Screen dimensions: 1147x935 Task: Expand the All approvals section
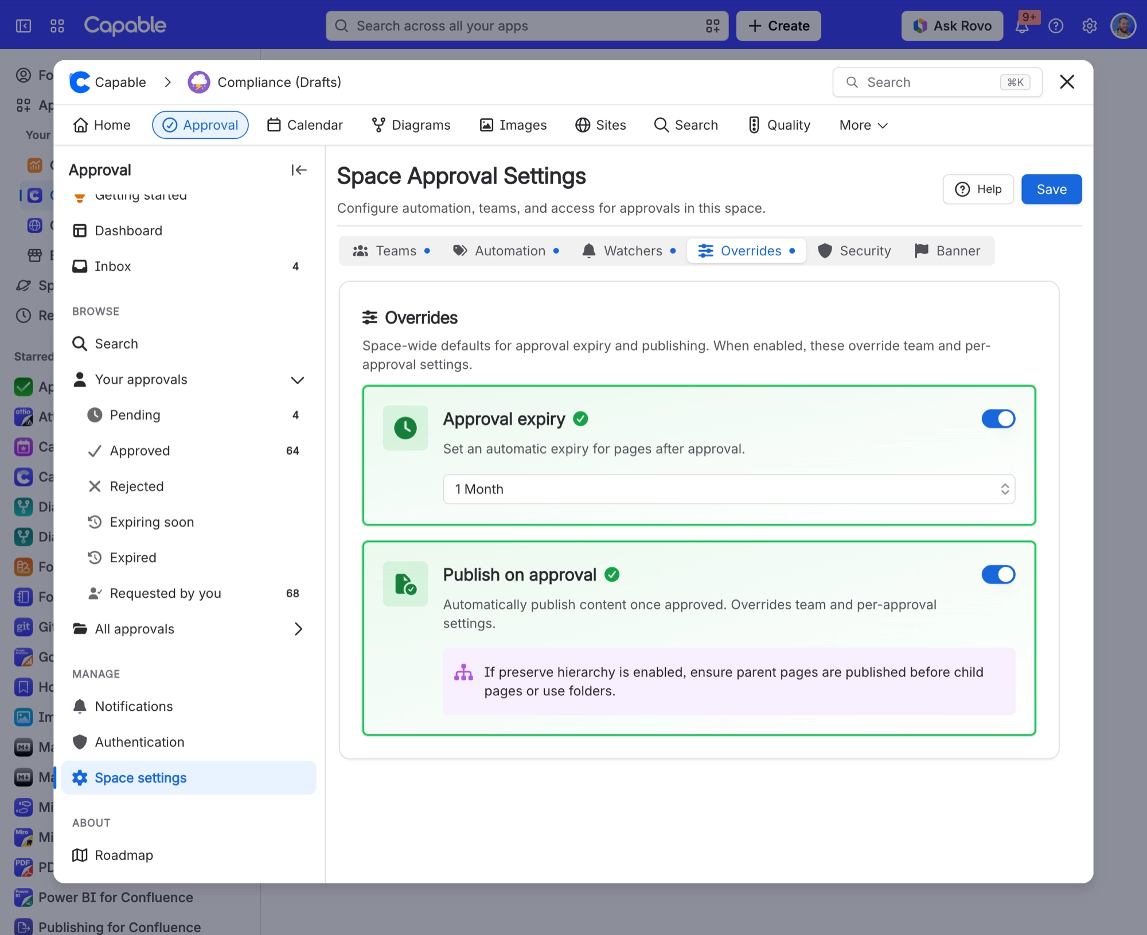(298, 629)
